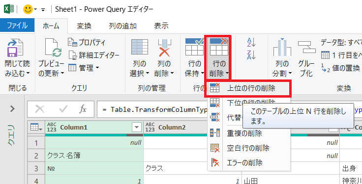Sort ascending with A-Z icon
Screen dimensions: 362x184
(x=251, y=42)
